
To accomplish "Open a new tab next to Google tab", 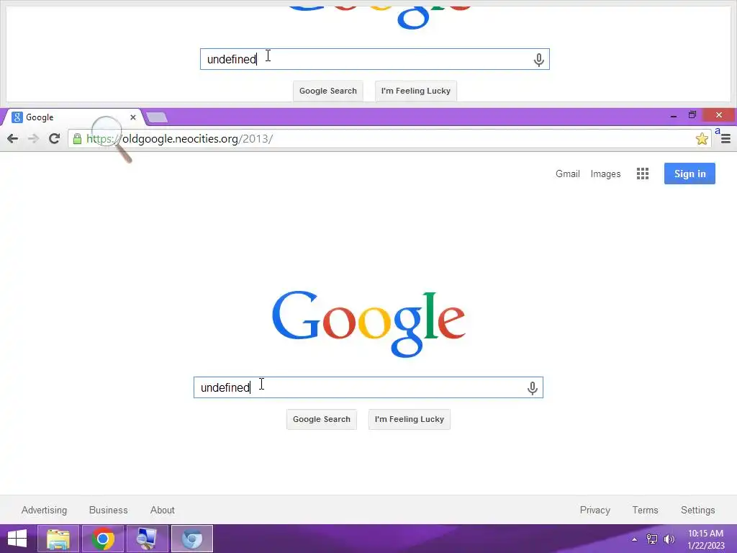I will 156,117.
